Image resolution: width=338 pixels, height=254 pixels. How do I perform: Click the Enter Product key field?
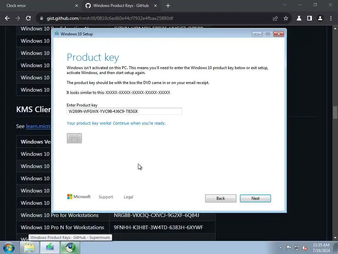(x=124, y=111)
